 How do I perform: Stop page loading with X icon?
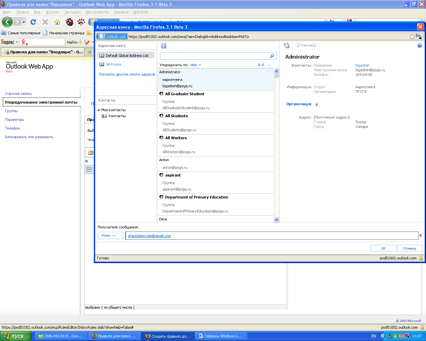click(x=45, y=22)
